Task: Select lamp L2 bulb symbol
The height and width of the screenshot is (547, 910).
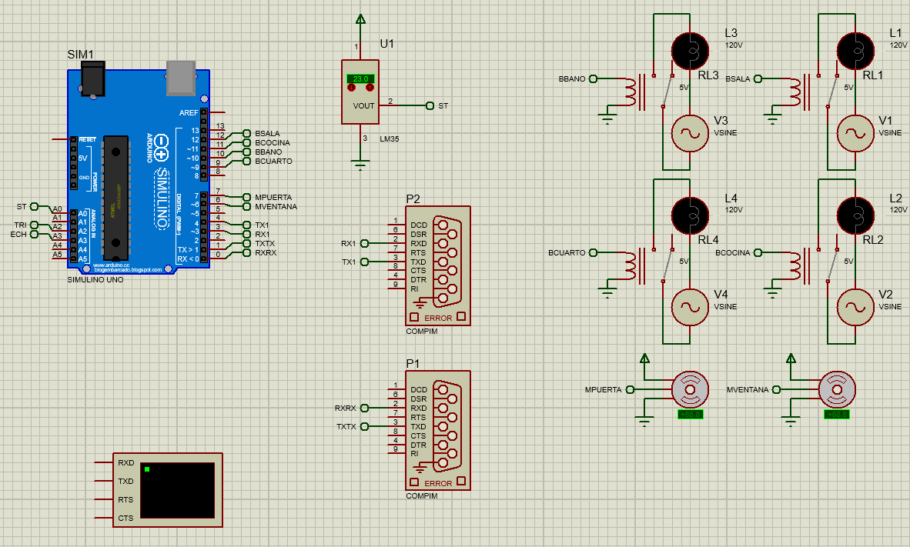Action: coord(855,215)
